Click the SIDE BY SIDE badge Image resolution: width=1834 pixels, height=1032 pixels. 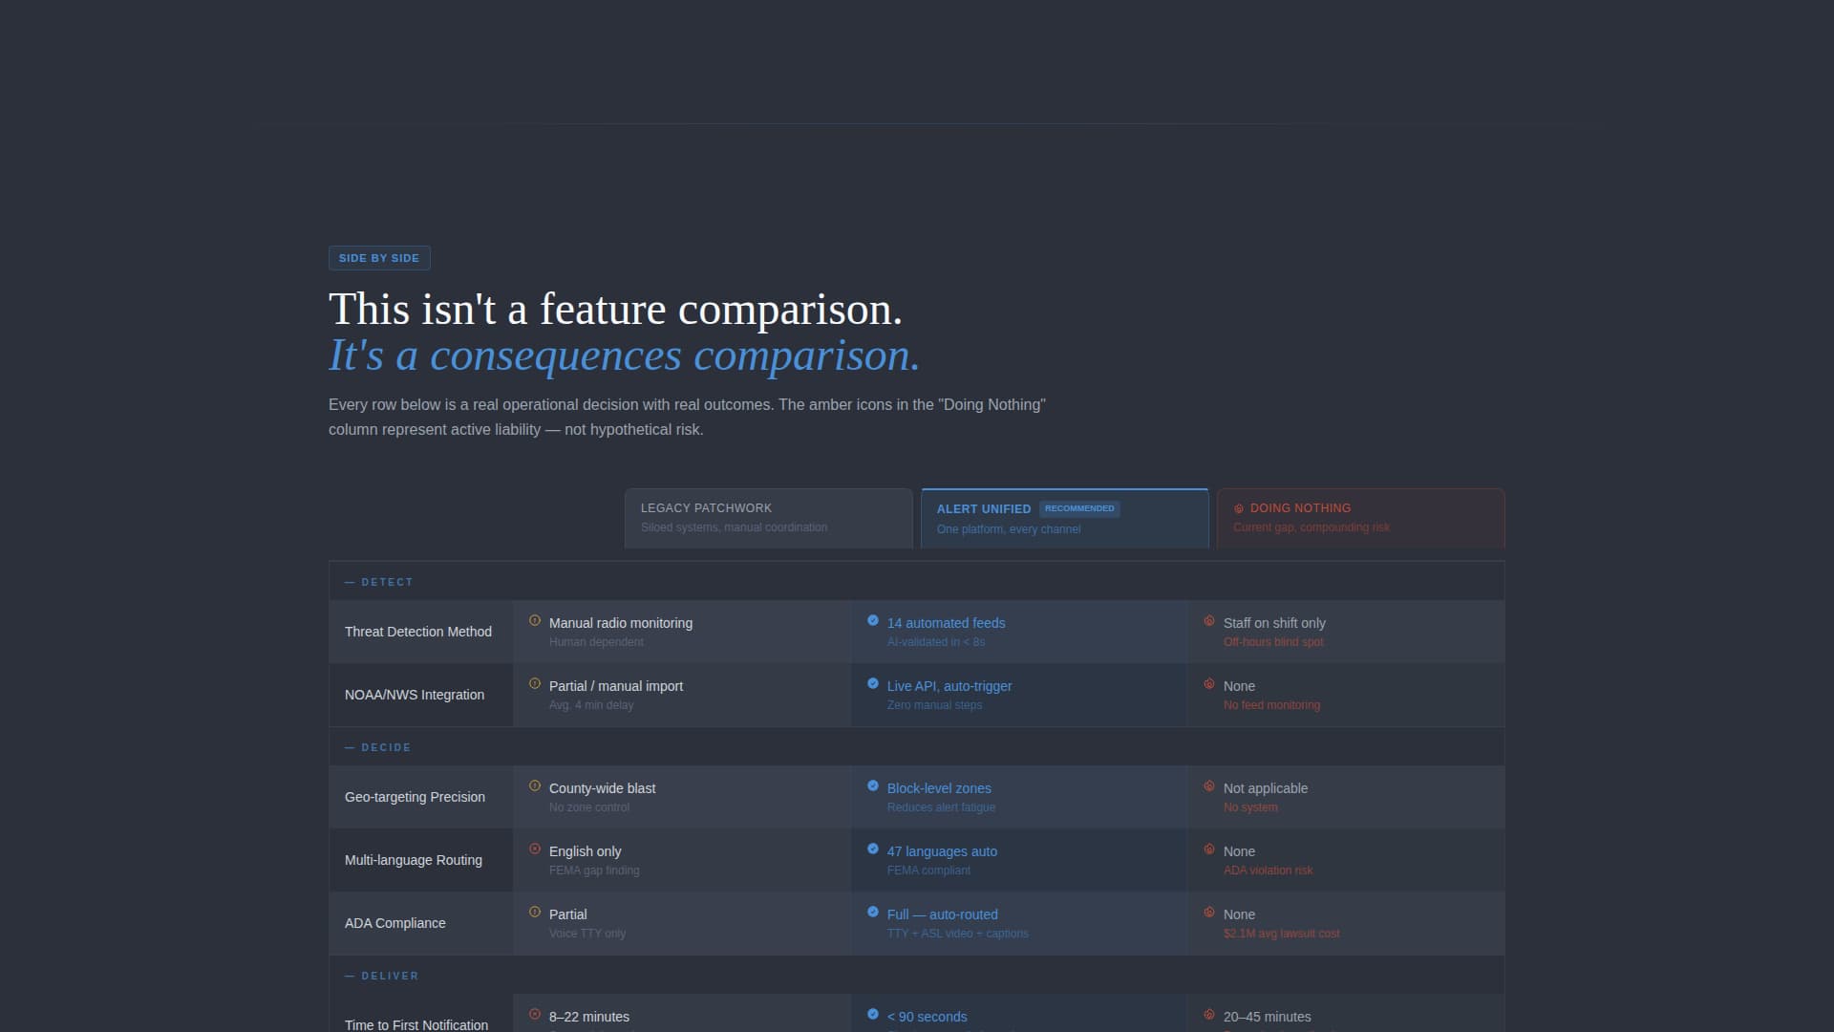click(379, 258)
